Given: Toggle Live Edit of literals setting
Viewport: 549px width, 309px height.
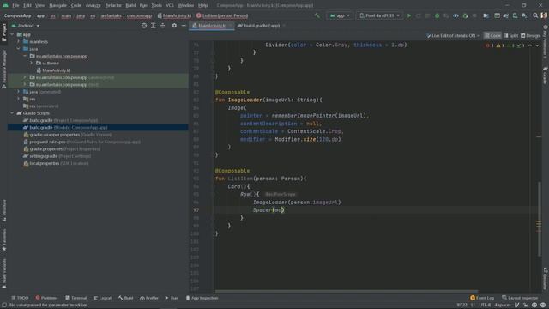Looking at the screenshot, I should point(453,36).
